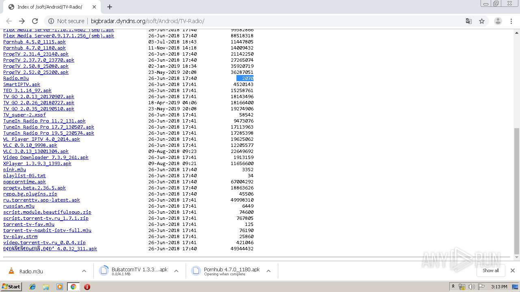Click the page vertical scrollbar
Image resolution: width=520 pixels, height=292 pixels.
tap(517, 191)
